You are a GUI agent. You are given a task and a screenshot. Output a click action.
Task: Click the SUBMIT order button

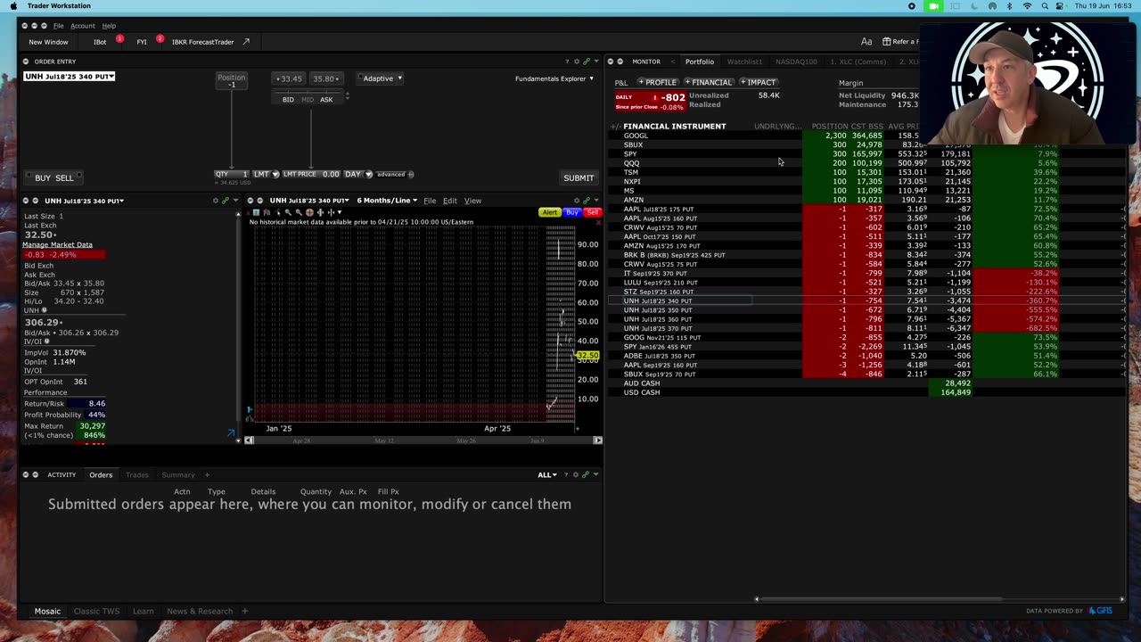[579, 177]
